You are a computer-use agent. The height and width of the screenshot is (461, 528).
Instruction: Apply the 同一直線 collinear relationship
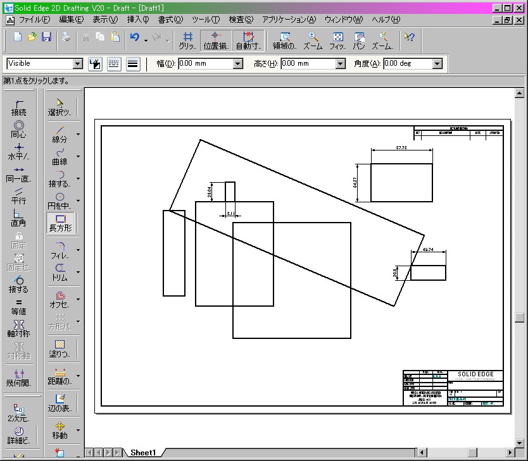coord(19,174)
